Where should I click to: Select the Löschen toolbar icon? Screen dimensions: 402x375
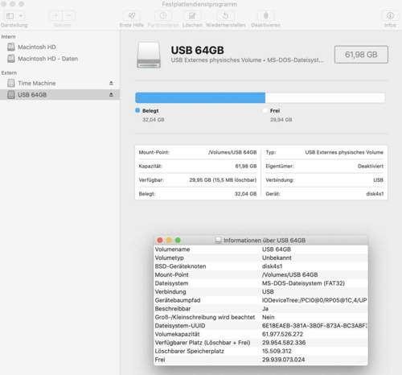[192, 16]
